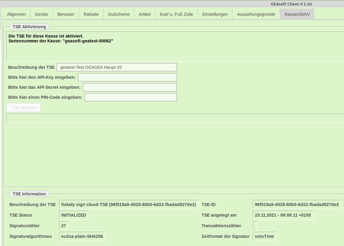The image size is (344, 246).
Task: Click the TSE angelegt am date field
Action: [x=283, y=215]
